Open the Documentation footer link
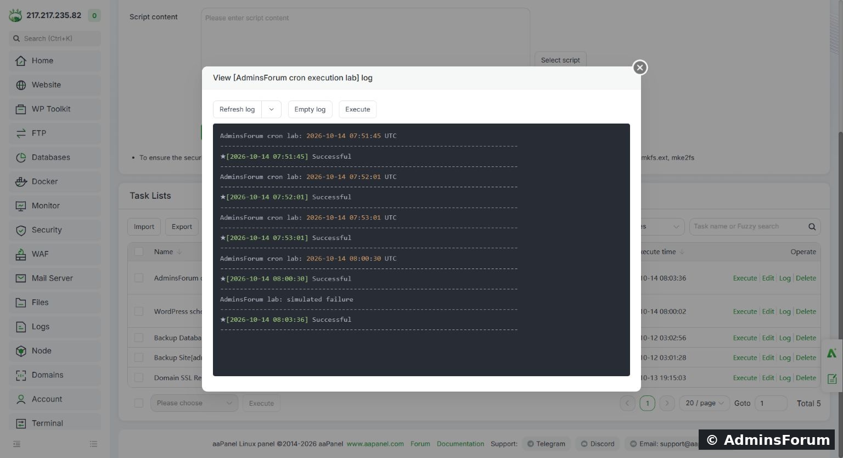843x458 pixels. (460, 444)
